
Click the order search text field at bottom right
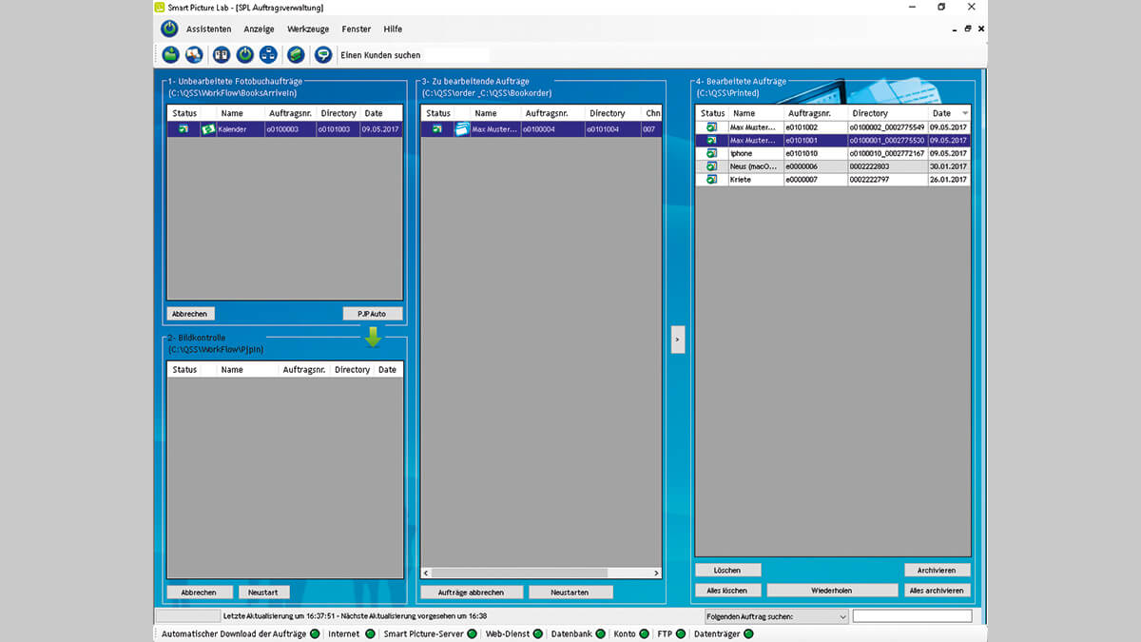[913, 616]
